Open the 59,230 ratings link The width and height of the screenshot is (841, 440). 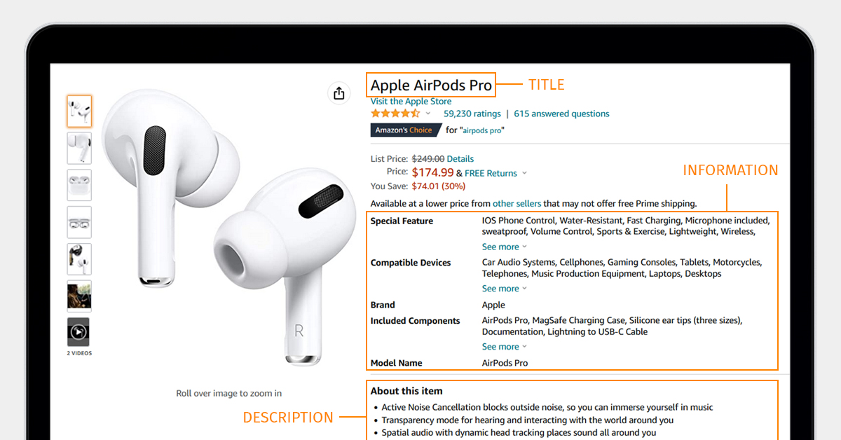[x=472, y=114]
